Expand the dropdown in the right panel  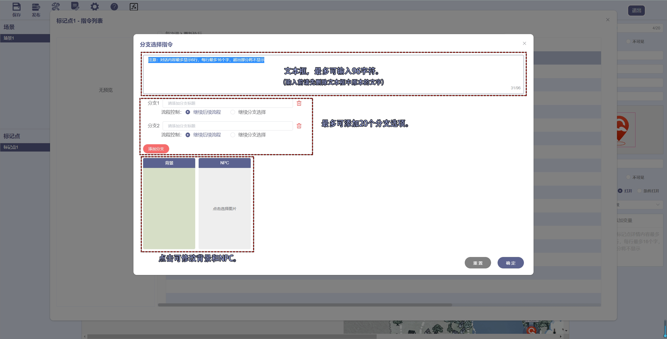pyautogui.click(x=658, y=205)
